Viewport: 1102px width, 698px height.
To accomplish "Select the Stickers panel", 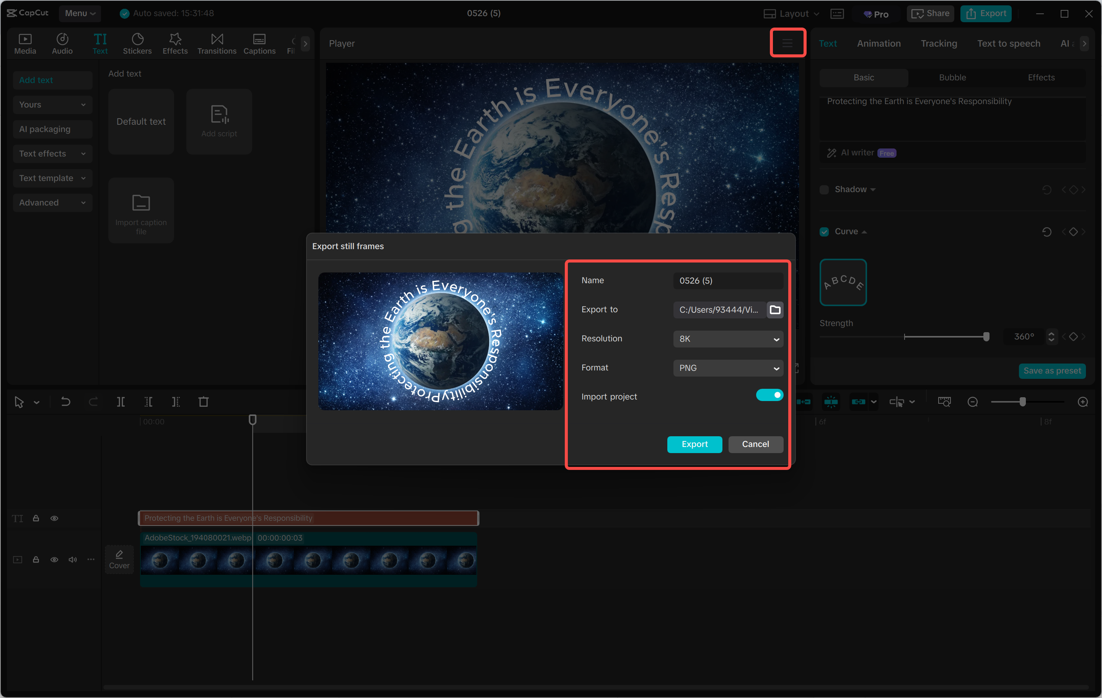I will (137, 43).
